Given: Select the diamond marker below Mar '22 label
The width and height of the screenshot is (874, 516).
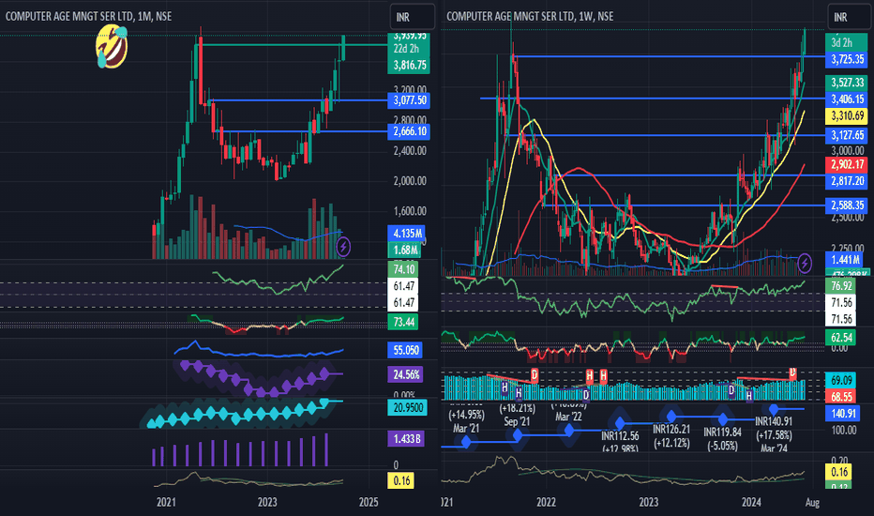Looking at the screenshot, I should point(568,430).
